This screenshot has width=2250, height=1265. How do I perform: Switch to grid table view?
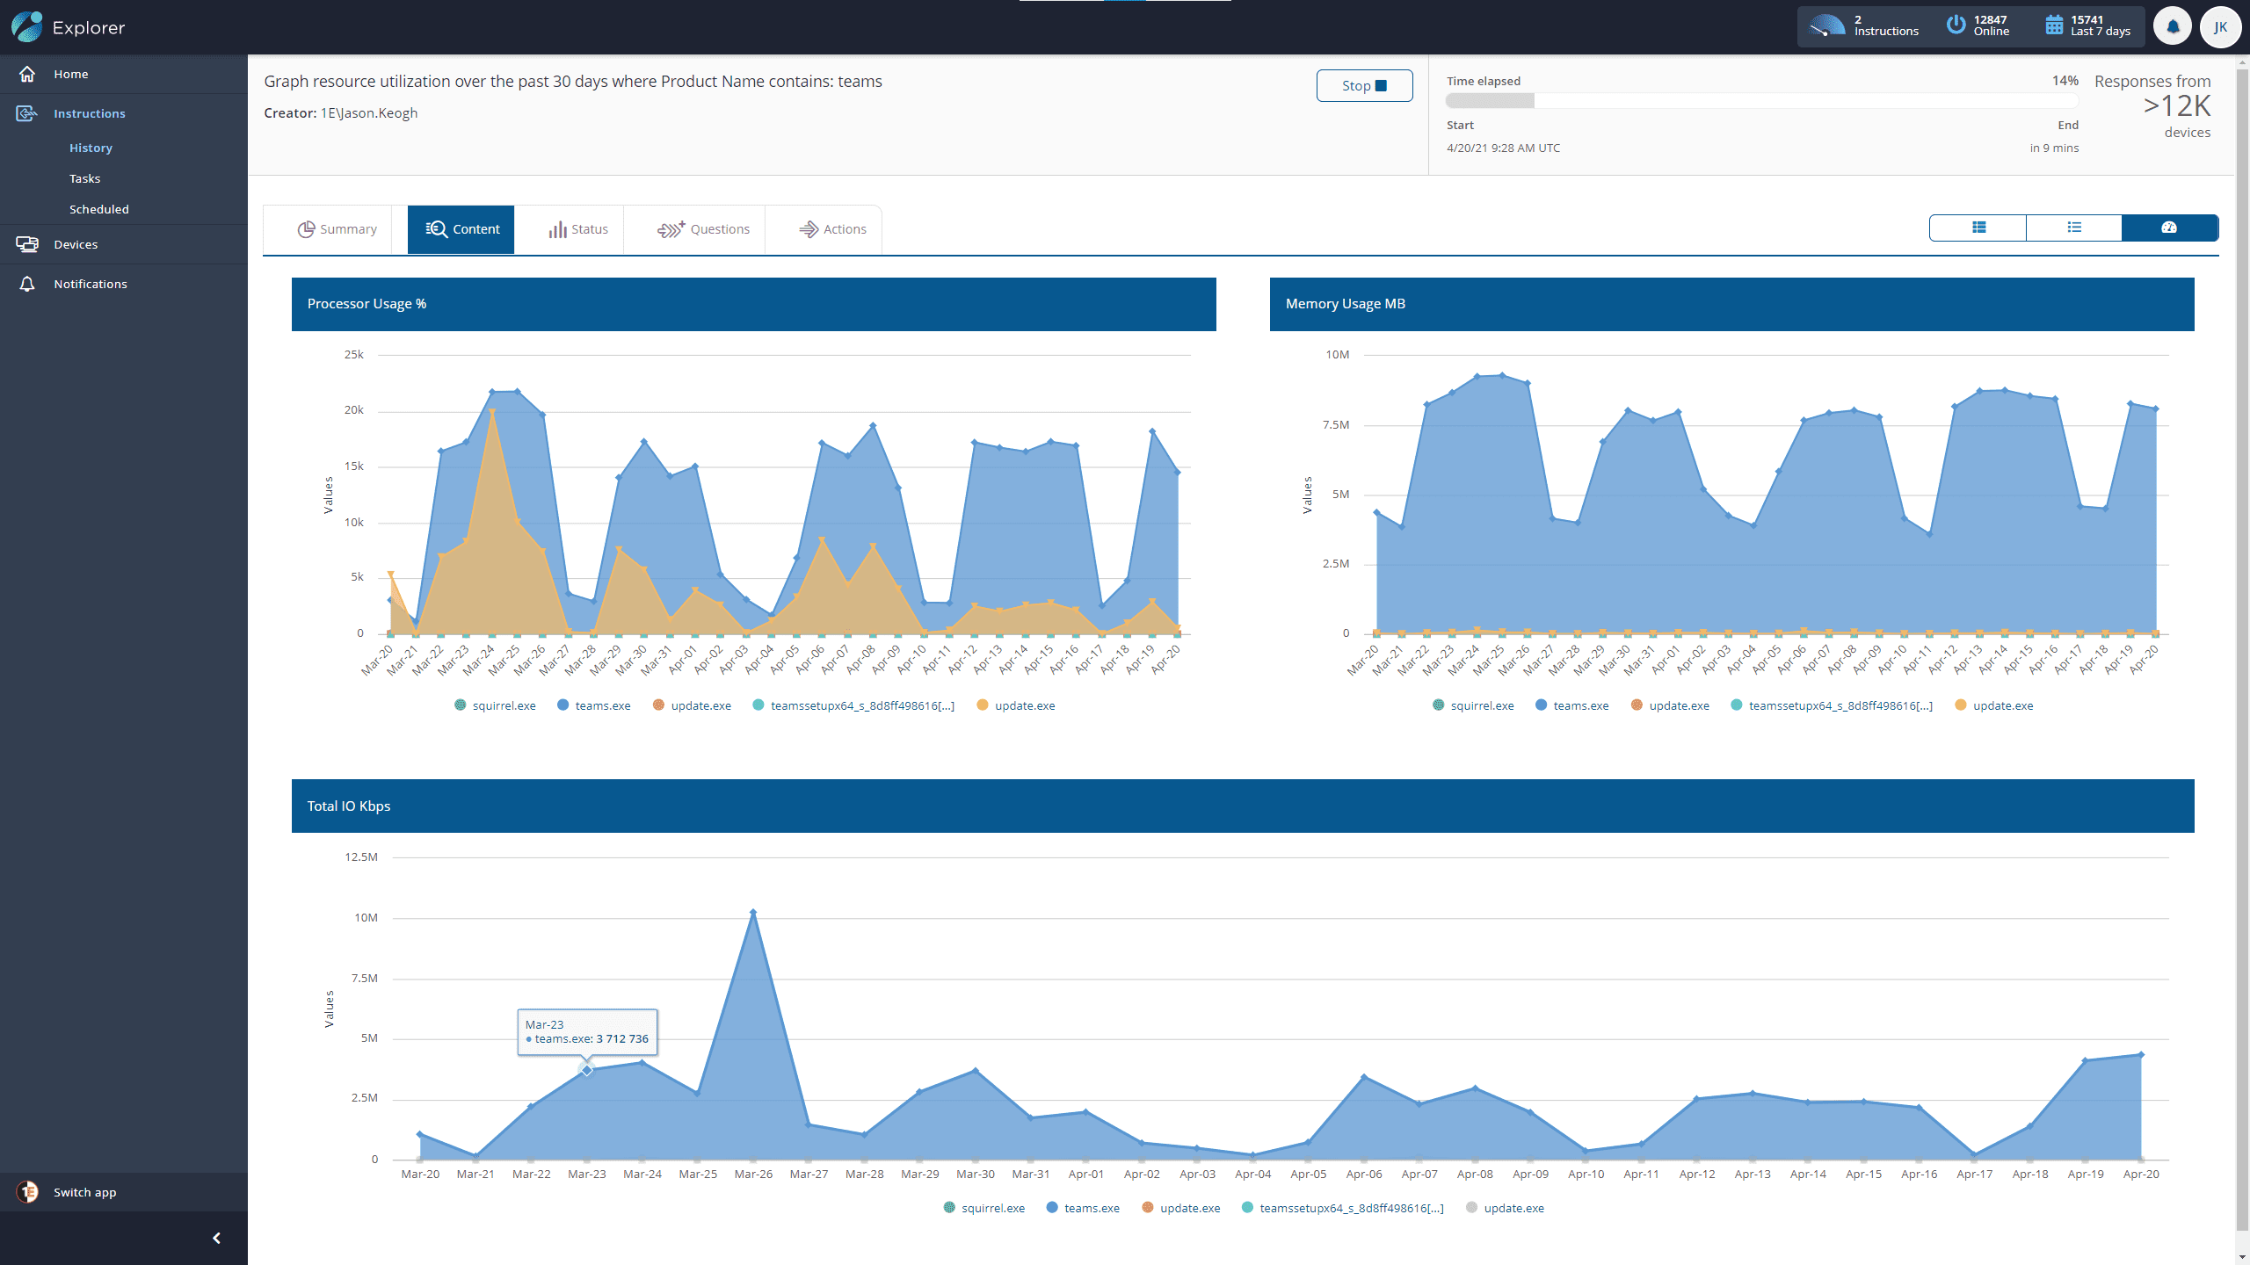pyautogui.click(x=1978, y=228)
